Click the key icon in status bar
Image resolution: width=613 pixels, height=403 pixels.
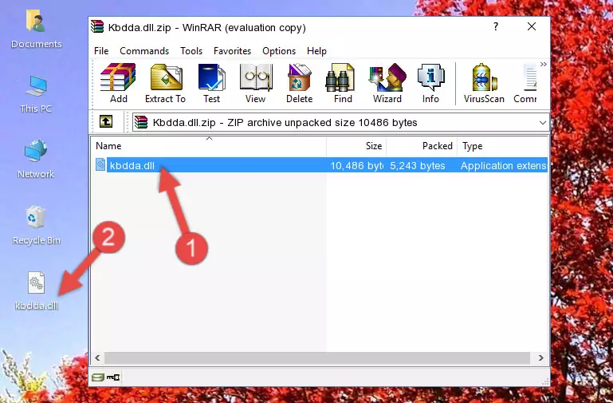point(113,377)
